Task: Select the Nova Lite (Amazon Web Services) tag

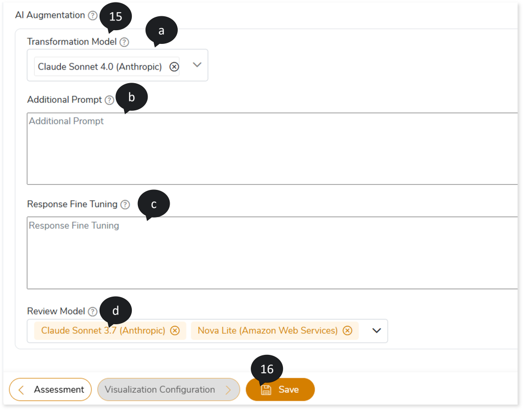Action: coord(268,331)
